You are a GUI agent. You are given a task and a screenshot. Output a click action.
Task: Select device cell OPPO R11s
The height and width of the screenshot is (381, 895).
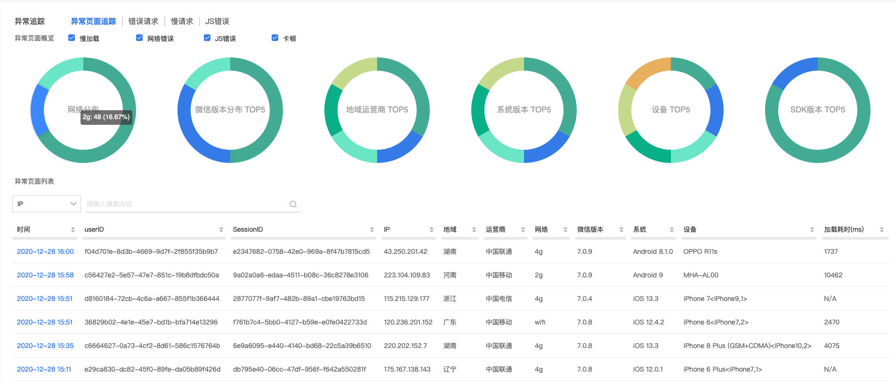pyautogui.click(x=700, y=251)
